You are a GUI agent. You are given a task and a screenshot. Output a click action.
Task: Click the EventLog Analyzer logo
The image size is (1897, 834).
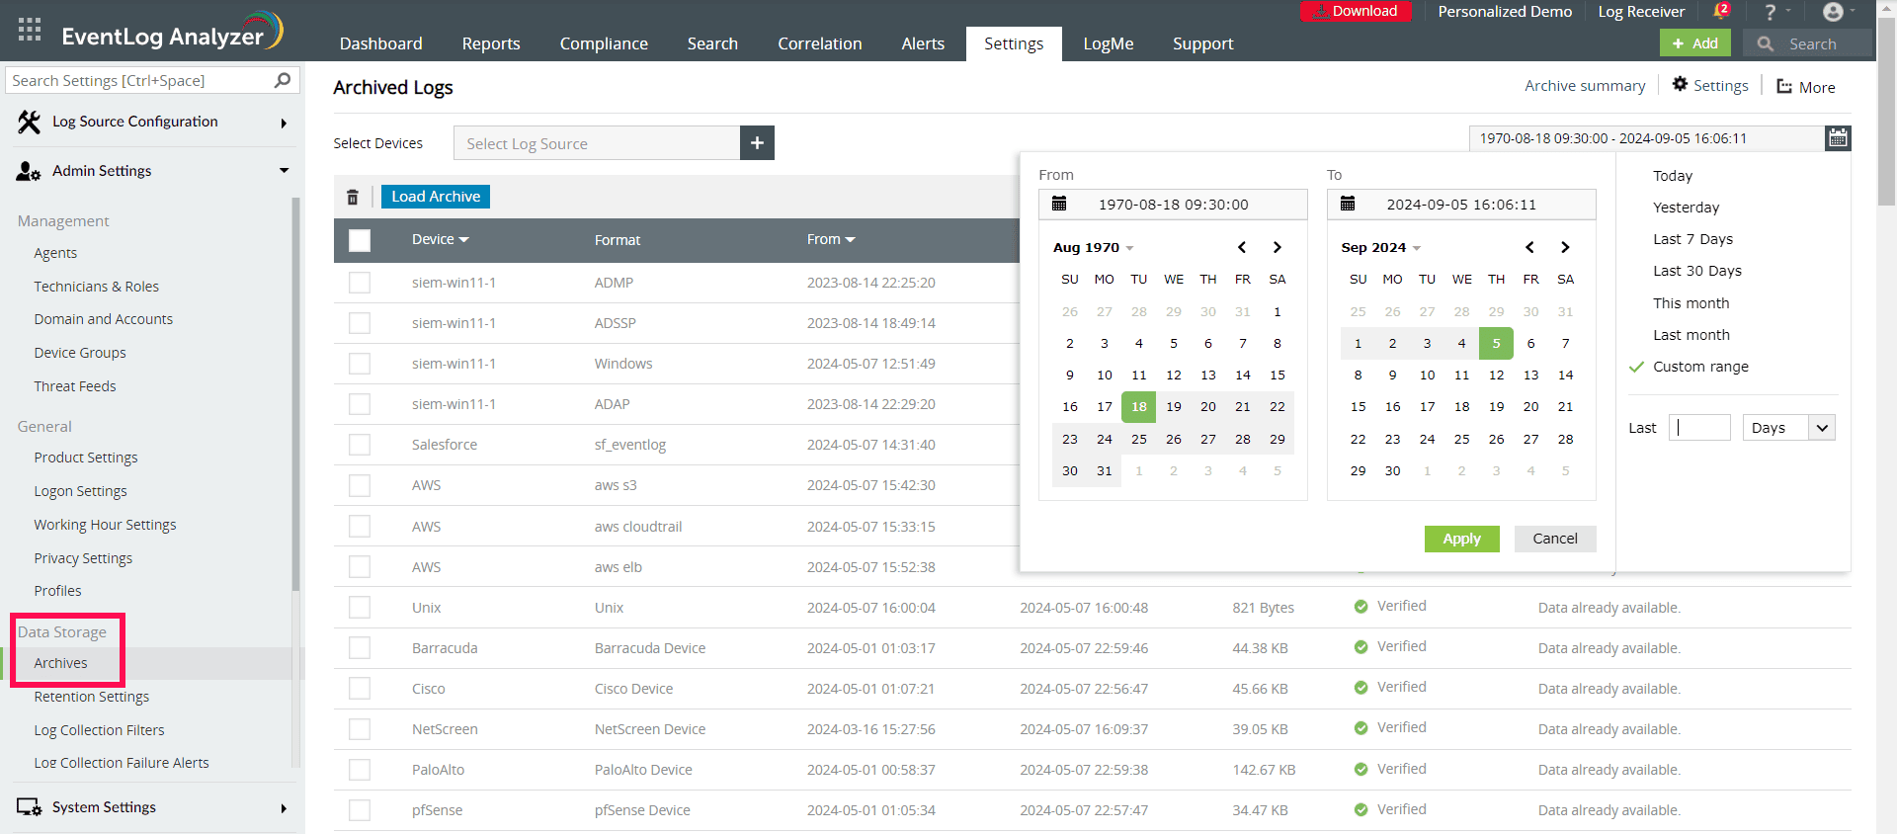click(x=173, y=32)
